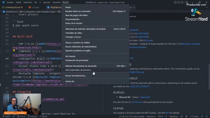This screenshot has height=118, width=210.
Task: Choose Buscar solicitudes de características
Action: 95,47
